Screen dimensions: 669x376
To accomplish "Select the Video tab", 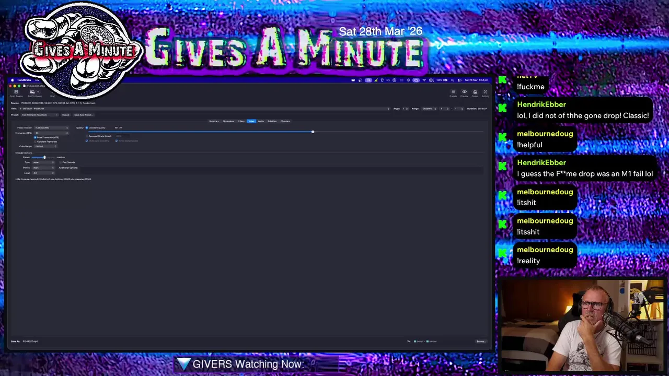I will pyautogui.click(x=251, y=121).
